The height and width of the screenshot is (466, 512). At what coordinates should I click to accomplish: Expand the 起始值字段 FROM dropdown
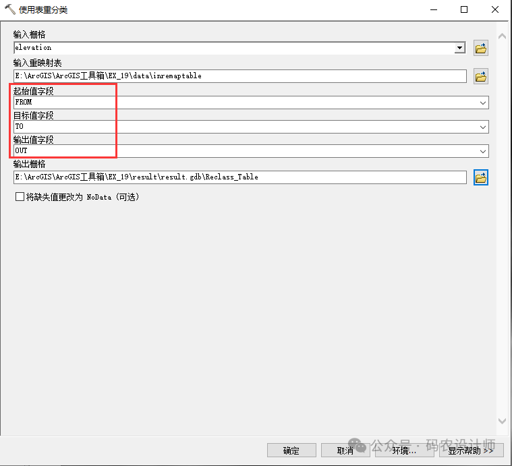[482, 103]
